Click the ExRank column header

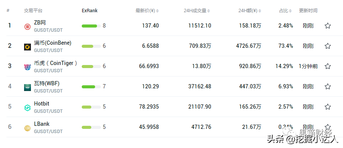90,10
